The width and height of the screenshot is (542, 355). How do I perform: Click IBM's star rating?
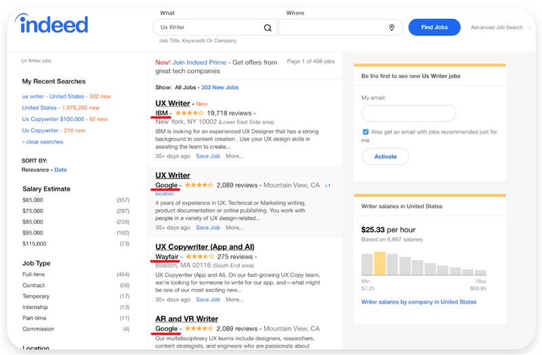tap(190, 113)
